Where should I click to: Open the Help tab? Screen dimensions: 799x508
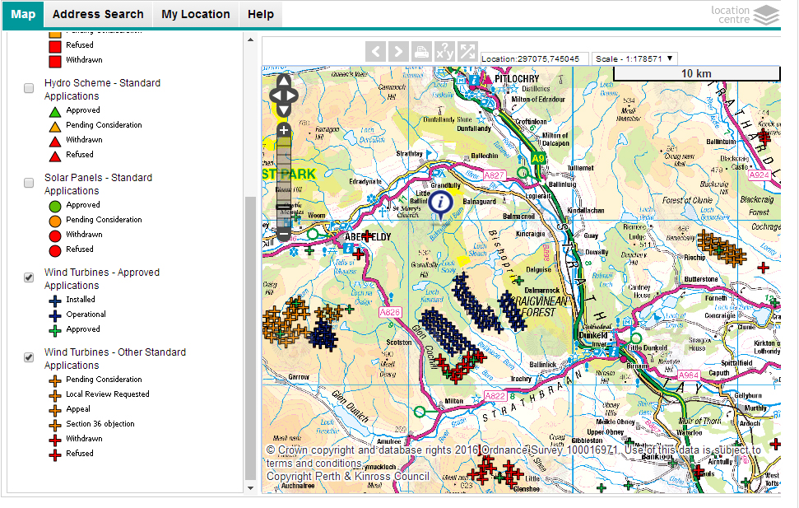coord(261,14)
